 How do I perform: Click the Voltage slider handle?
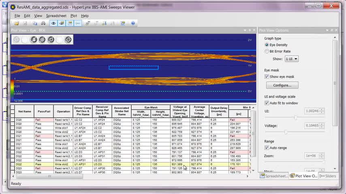coord(286,132)
